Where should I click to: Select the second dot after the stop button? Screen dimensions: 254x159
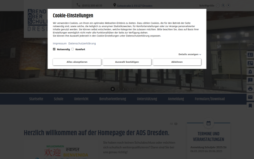pyautogui.click(x=123, y=89)
